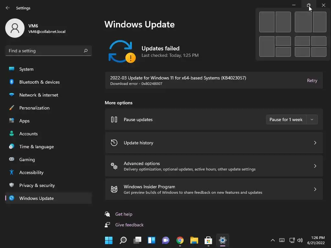Image resolution: width=331 pixels, height=248 pixels.
Task: Open Task View from taskbar
Action: click(x=137, y=240)
